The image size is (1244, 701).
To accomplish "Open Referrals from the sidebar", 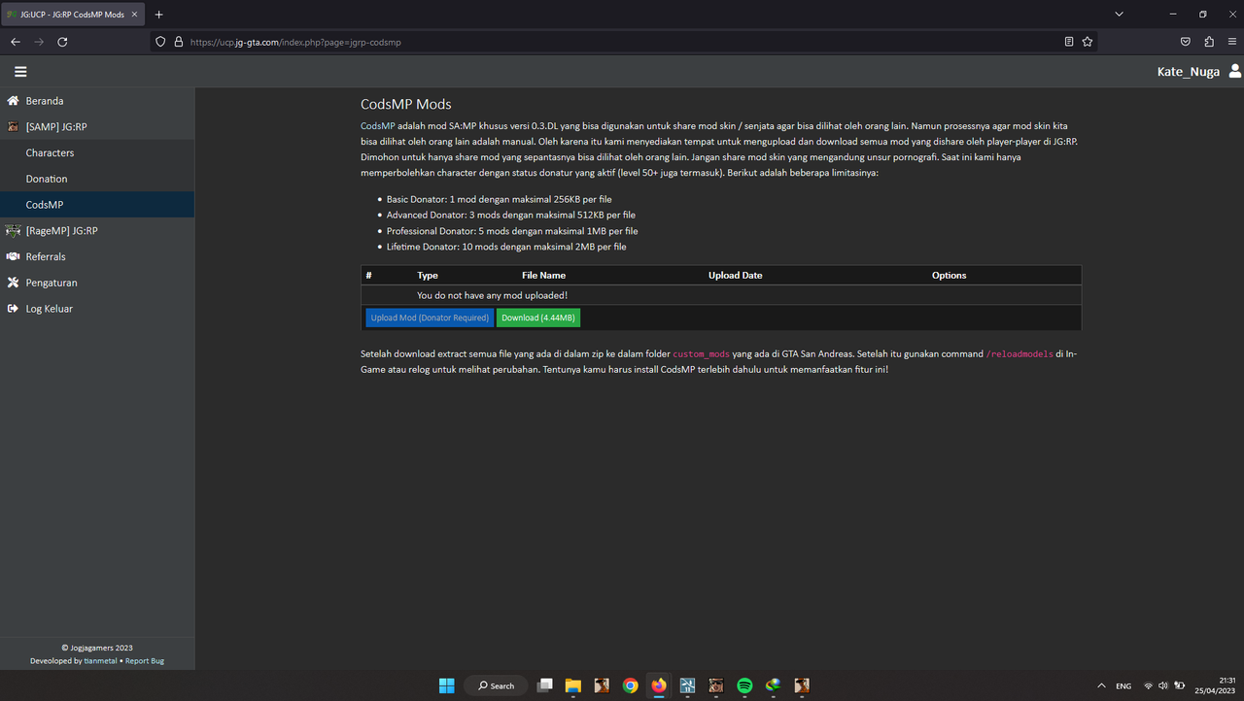I will tap(97, 256).
